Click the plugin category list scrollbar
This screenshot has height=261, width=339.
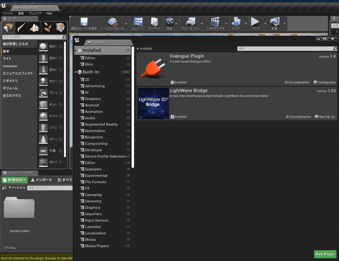pos(133,107)
